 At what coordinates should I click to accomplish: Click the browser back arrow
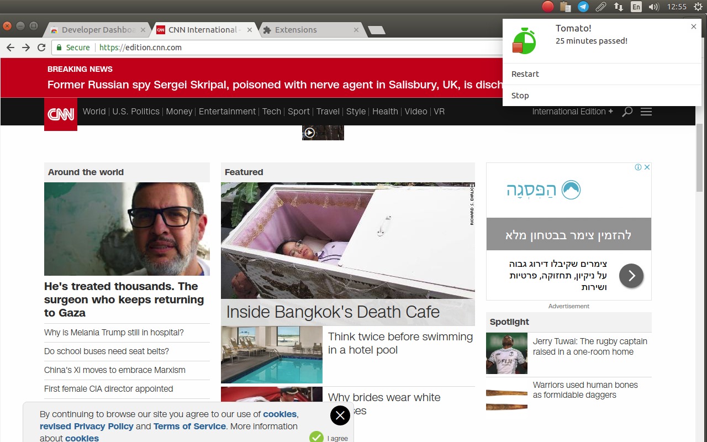(10, 48)
